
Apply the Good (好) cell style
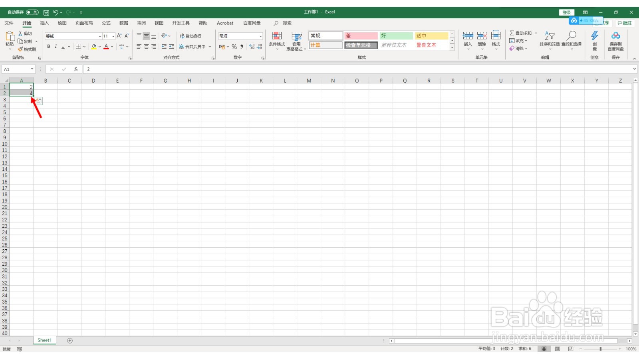click(396, 36)
